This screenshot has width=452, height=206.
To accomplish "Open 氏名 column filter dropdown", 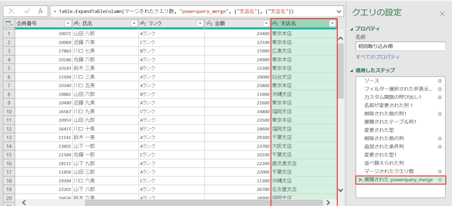I will coord(134,24).
